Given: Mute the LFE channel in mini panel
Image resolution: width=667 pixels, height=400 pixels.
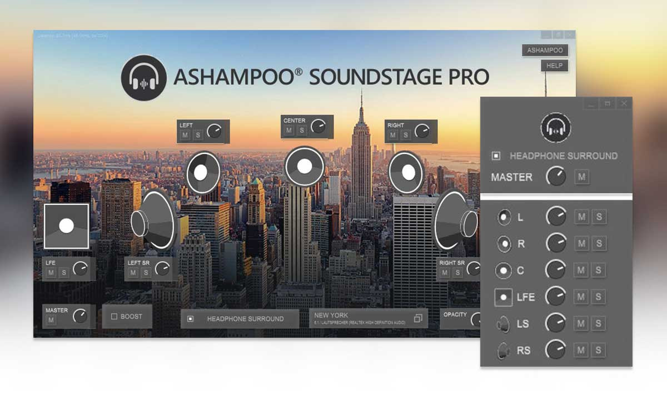Looking at the screenshot, I should 582,297.
